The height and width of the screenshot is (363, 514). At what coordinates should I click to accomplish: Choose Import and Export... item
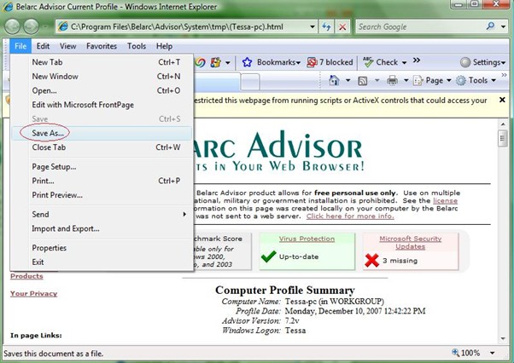coord(102,228)
